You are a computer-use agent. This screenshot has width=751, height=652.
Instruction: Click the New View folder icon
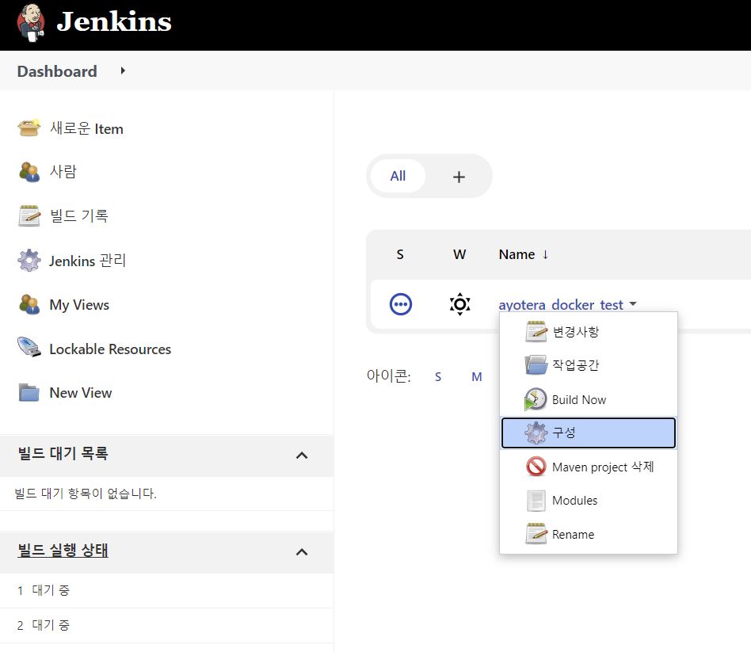[x=29, y=392]
